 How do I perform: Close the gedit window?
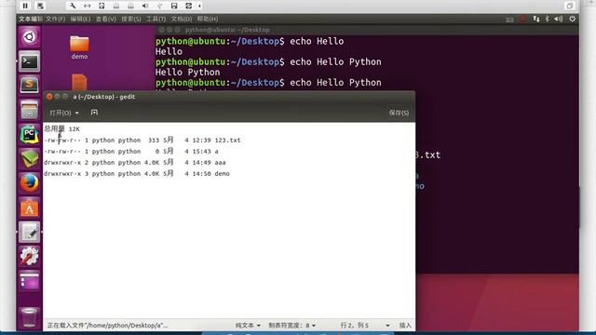(49, 97)
